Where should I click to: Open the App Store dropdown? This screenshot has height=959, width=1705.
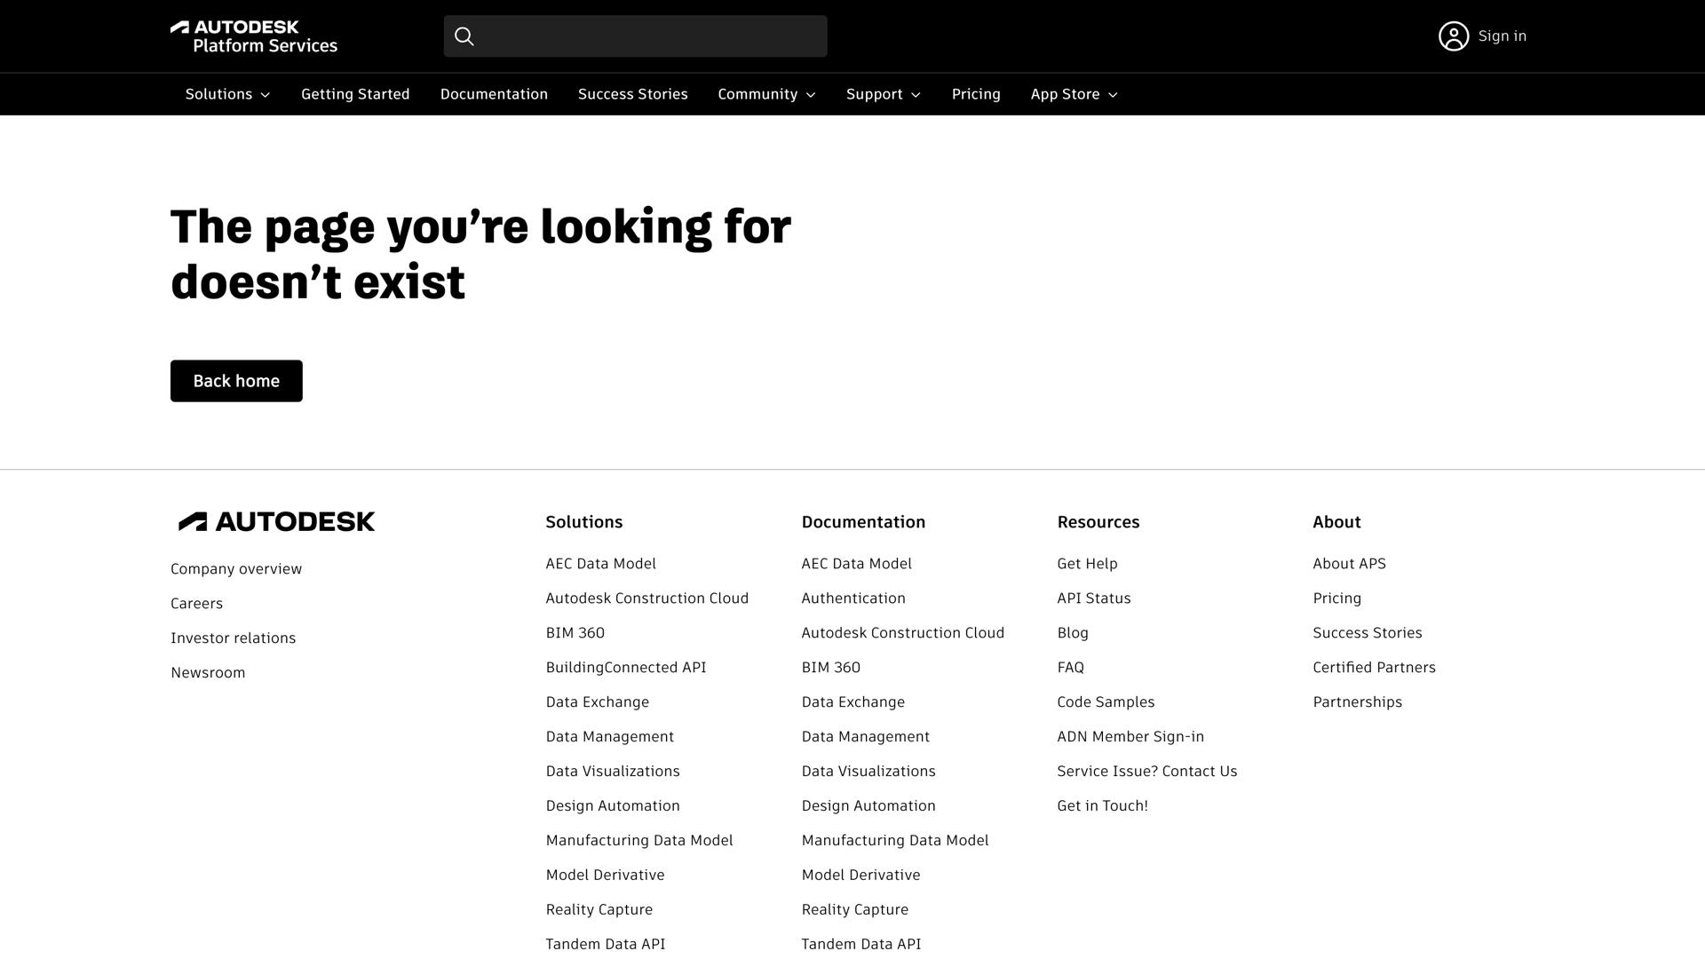1074,94
